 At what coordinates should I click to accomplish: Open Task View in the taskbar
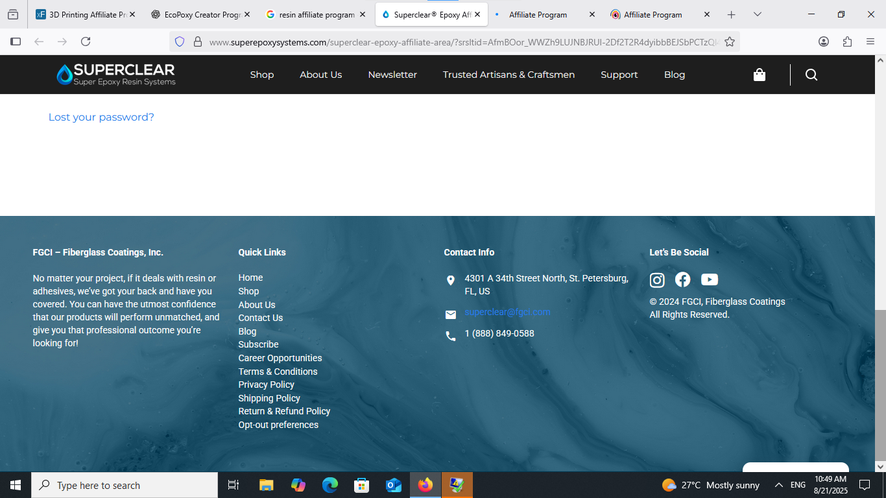pyautogui.click(x=233, y=485)
